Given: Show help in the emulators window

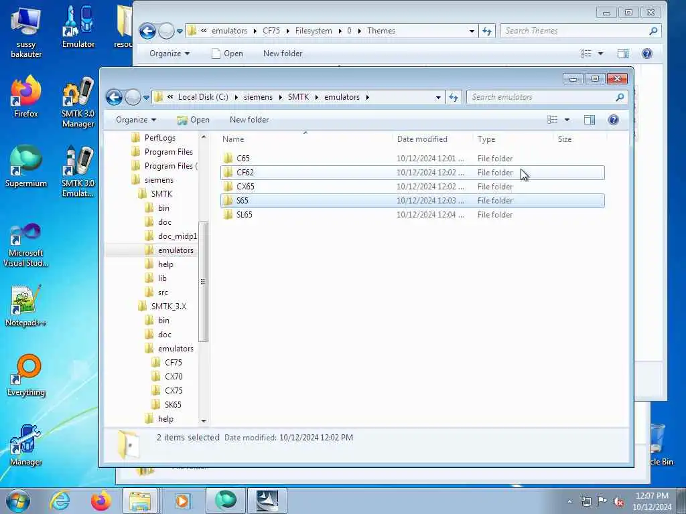Looking at the screenshot, I should tap(614, 120).
